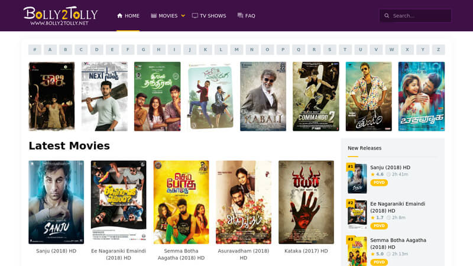Open the first dark carousel poster
The height and width of the screenshot is (266, 473).
51,96
